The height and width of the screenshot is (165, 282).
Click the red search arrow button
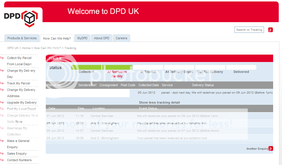click(x=270, y=30)
